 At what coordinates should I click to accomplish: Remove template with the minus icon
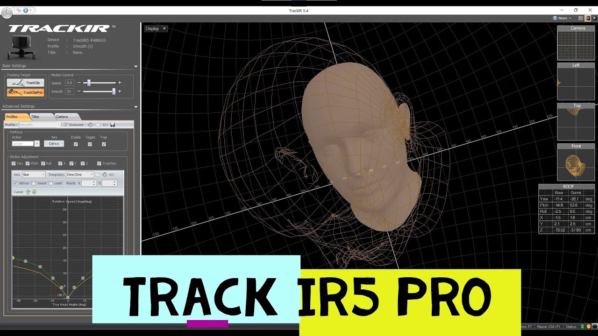112,175
